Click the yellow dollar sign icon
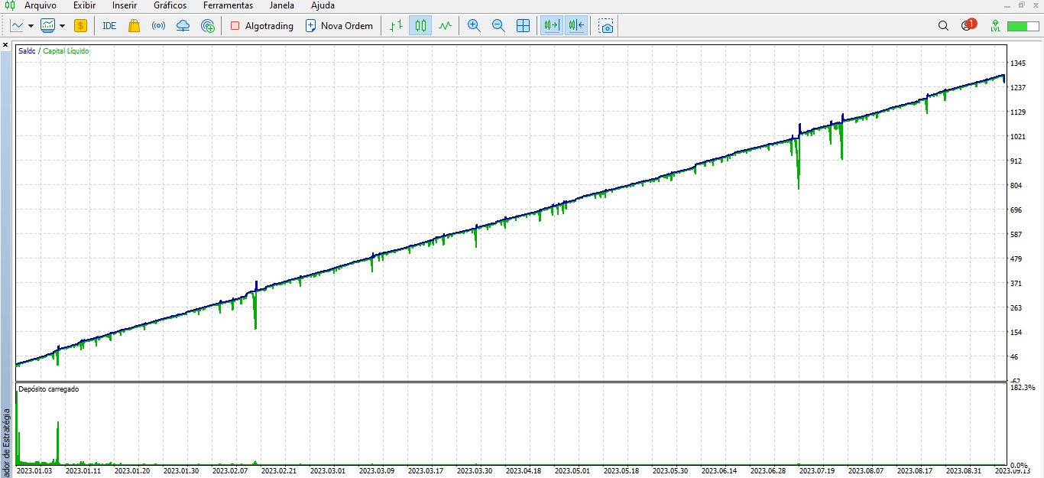Image resolution: width=1044 pixels, height=478 pixels. coord(81,25)
